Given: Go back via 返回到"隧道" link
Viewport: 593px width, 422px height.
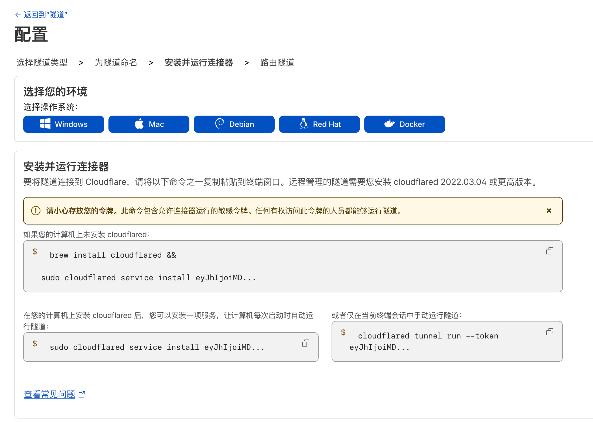Looking at the screenshot, I should tap(41, 15).
